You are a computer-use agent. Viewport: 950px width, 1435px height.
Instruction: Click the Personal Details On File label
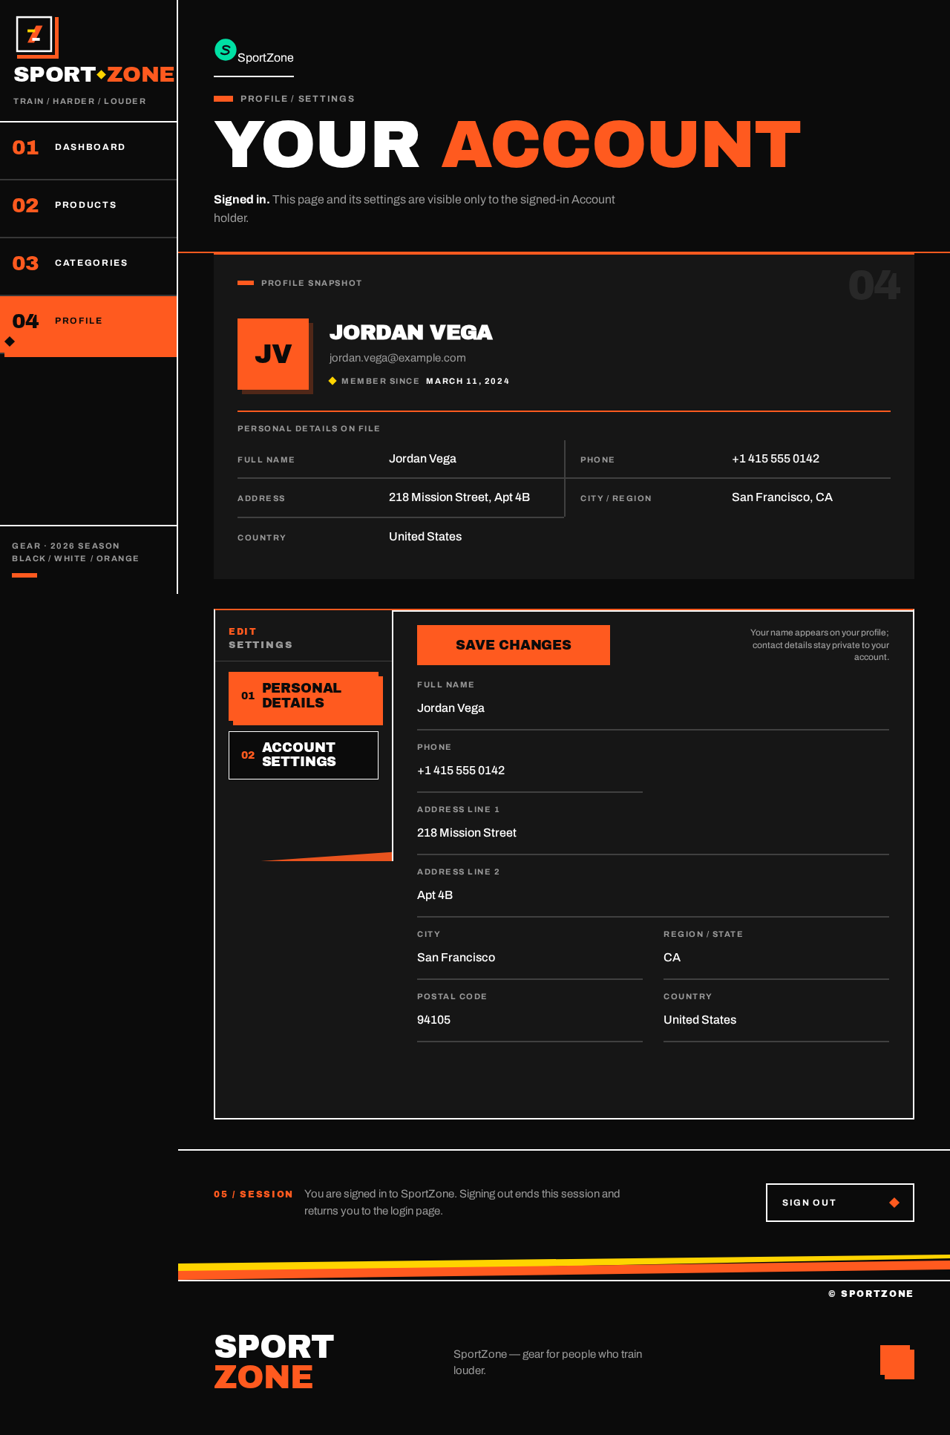click(x=309, y=428)
